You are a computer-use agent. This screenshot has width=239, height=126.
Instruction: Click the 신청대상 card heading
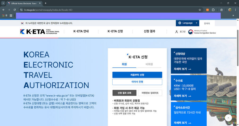point(180,54)
